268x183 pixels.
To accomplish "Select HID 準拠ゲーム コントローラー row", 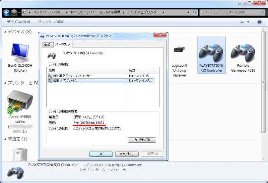I will click(x=100, y=76).
